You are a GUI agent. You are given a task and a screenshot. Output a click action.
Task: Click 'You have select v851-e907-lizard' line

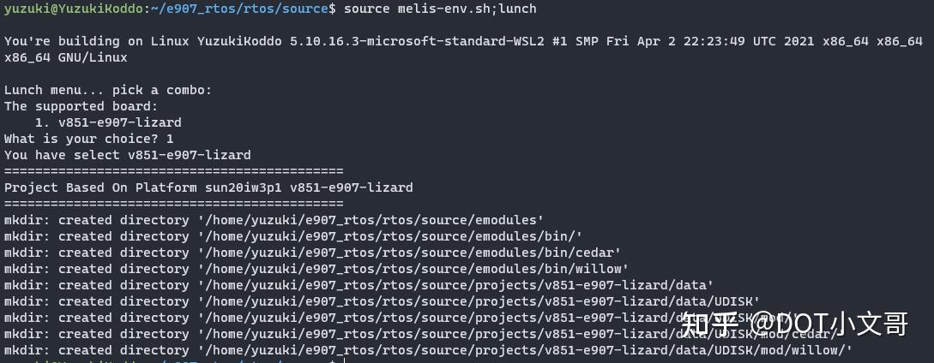coord(128,155)
